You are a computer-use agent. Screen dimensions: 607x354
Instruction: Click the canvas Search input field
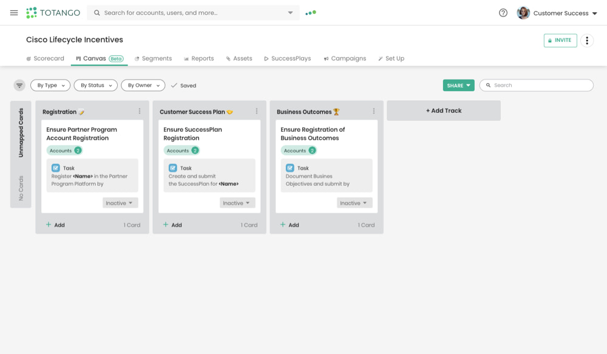536,85
